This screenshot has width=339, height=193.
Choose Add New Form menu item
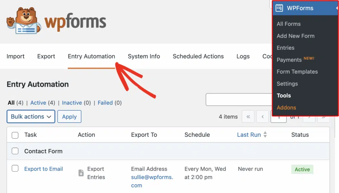(x=296, y=36)
